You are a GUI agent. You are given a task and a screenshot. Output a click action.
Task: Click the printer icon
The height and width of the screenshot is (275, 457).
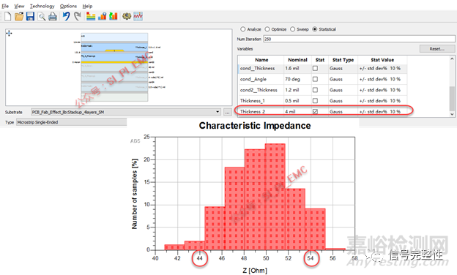point(53,17)
